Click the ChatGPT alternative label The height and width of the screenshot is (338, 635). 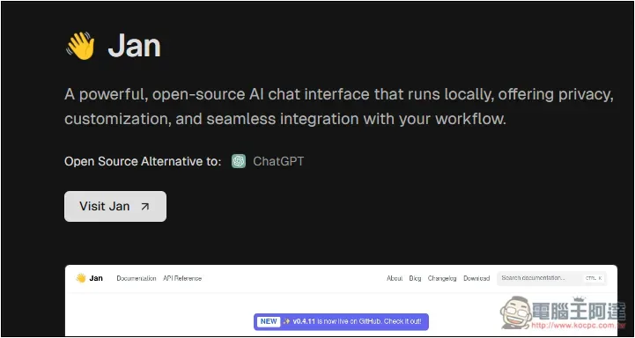278,161
